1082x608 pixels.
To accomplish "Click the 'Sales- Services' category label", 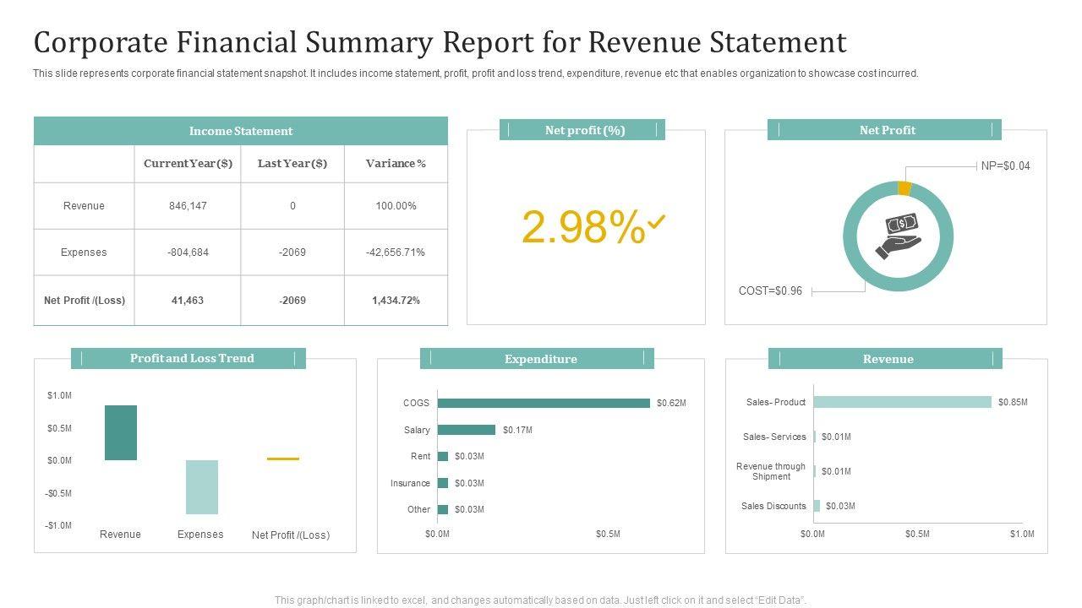I will (x=774, y=437).
